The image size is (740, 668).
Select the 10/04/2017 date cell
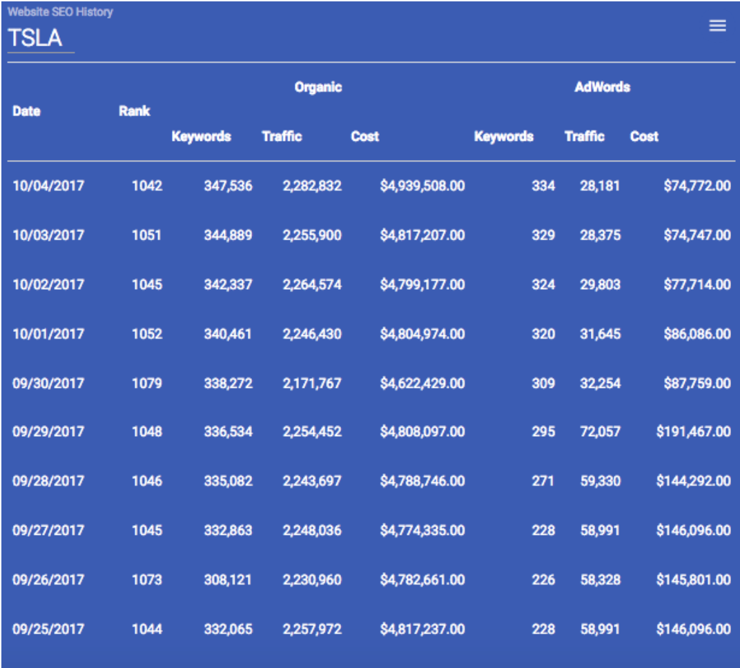coord(48,186)
